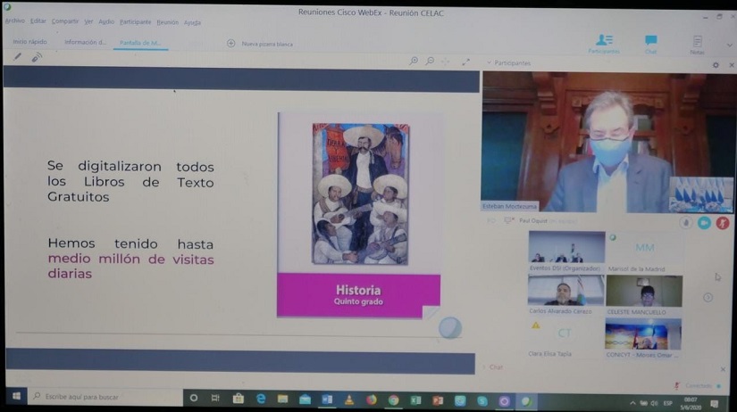Viewport: 737px width, 412px height.
Task: Open the Mail app from the taskbar
Action: [305, 400]
